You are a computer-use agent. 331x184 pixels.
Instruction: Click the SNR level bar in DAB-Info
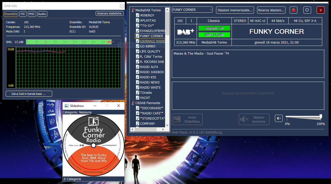tap(73, 42)
